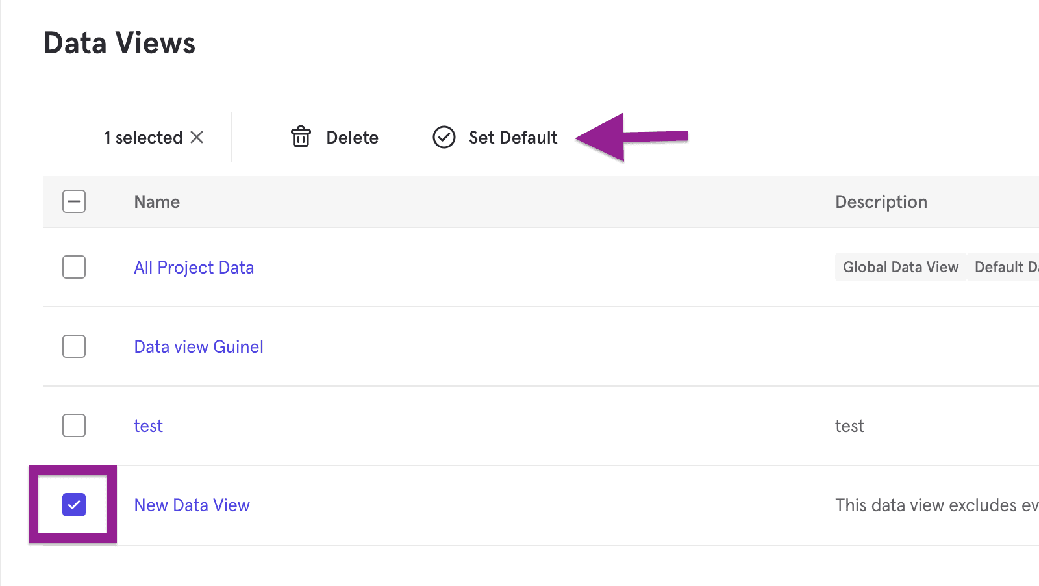Check the checkbox next to All Project Data

(x=74, y=267)
